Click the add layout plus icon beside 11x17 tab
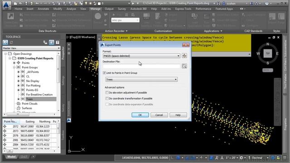The height and width of the screenshot is (163, 290). click(x=33, y=157)
